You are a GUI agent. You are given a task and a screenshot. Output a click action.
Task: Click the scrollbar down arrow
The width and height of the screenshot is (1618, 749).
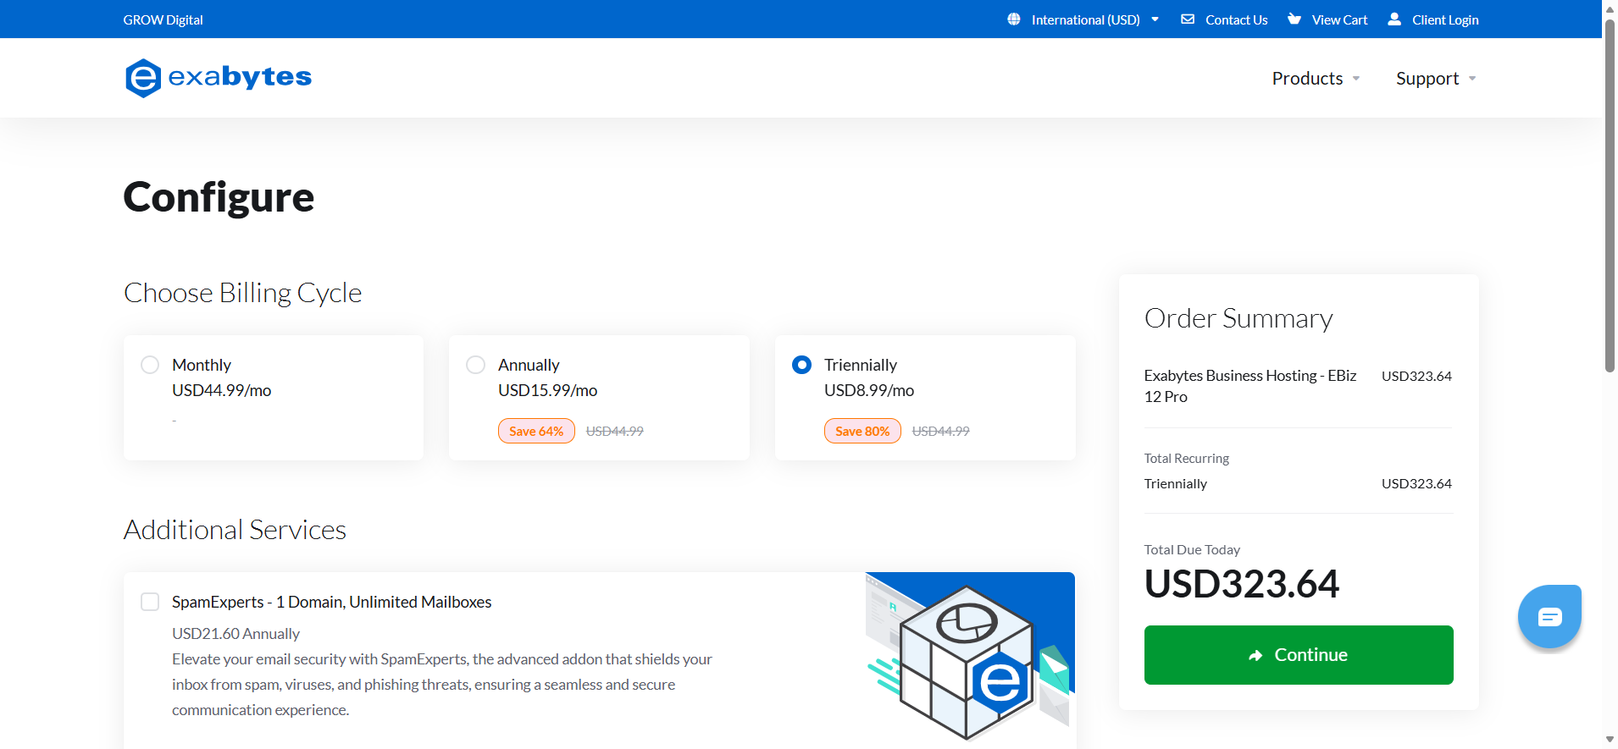pyautogui.click(x=1610, y=740)
